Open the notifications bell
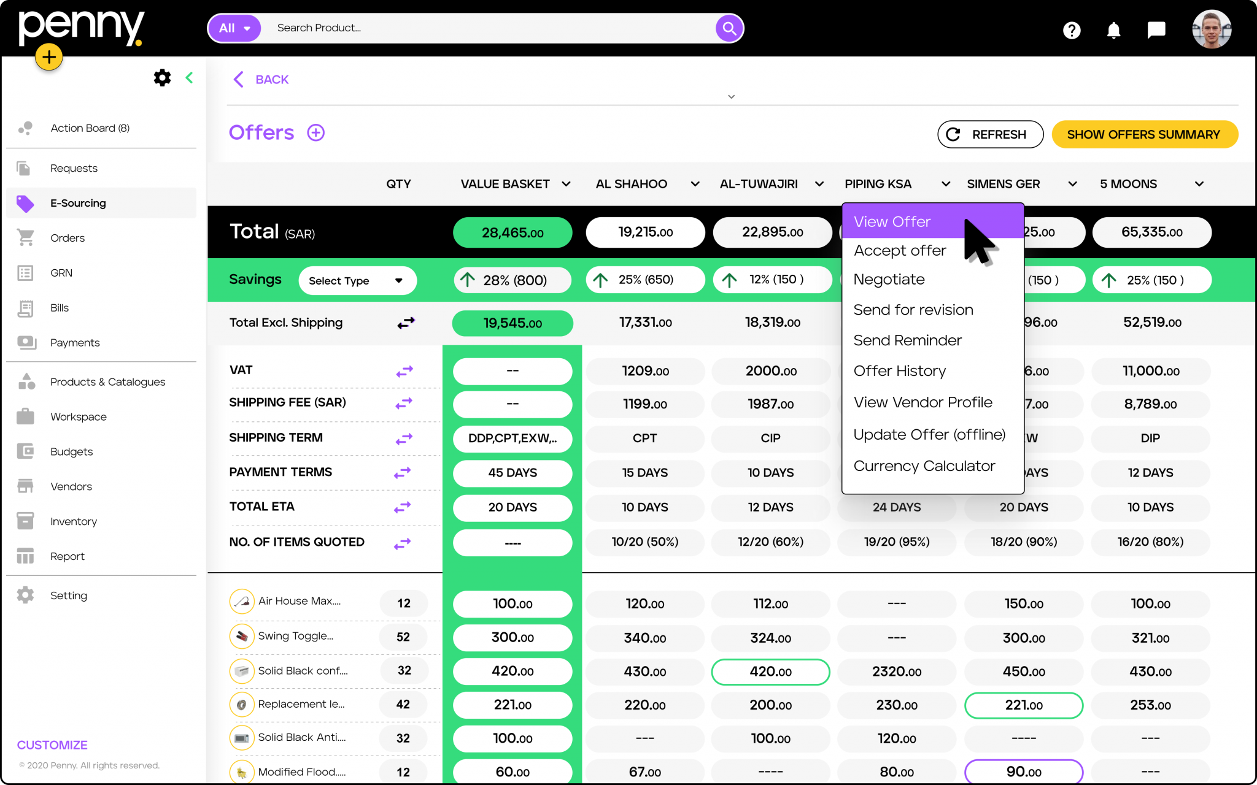This screenshot has height=785, width=1257. pyautogui.click(x=1113, y=30)
